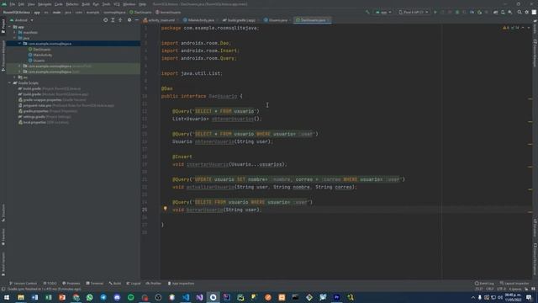Open WhatsApp from the taskbar
This screenshot has width=538, height=303.
(x=90, y=297)
